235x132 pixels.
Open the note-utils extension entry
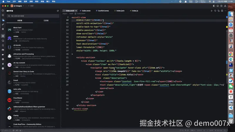33,92
